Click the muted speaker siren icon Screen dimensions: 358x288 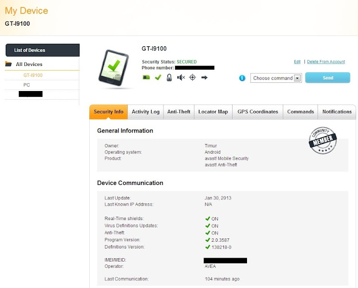[x=181, y=78]
